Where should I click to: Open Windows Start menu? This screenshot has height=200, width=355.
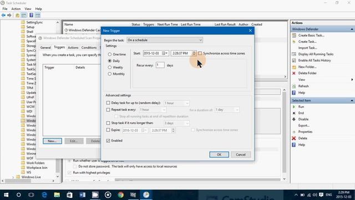coord(6,195)
